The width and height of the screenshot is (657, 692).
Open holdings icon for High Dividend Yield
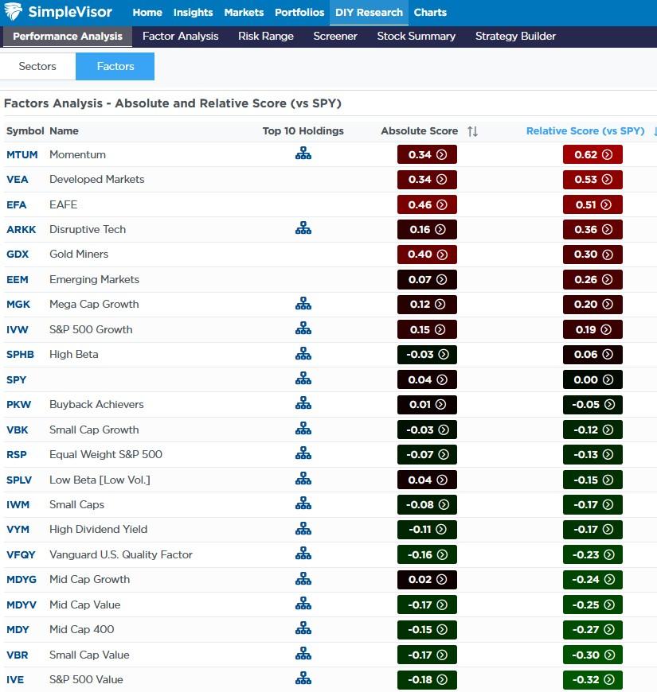click(303, 529)
